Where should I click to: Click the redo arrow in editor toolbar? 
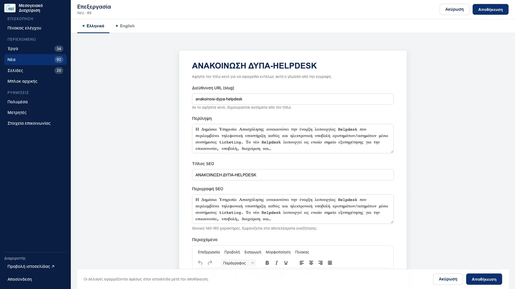point(210,263)
